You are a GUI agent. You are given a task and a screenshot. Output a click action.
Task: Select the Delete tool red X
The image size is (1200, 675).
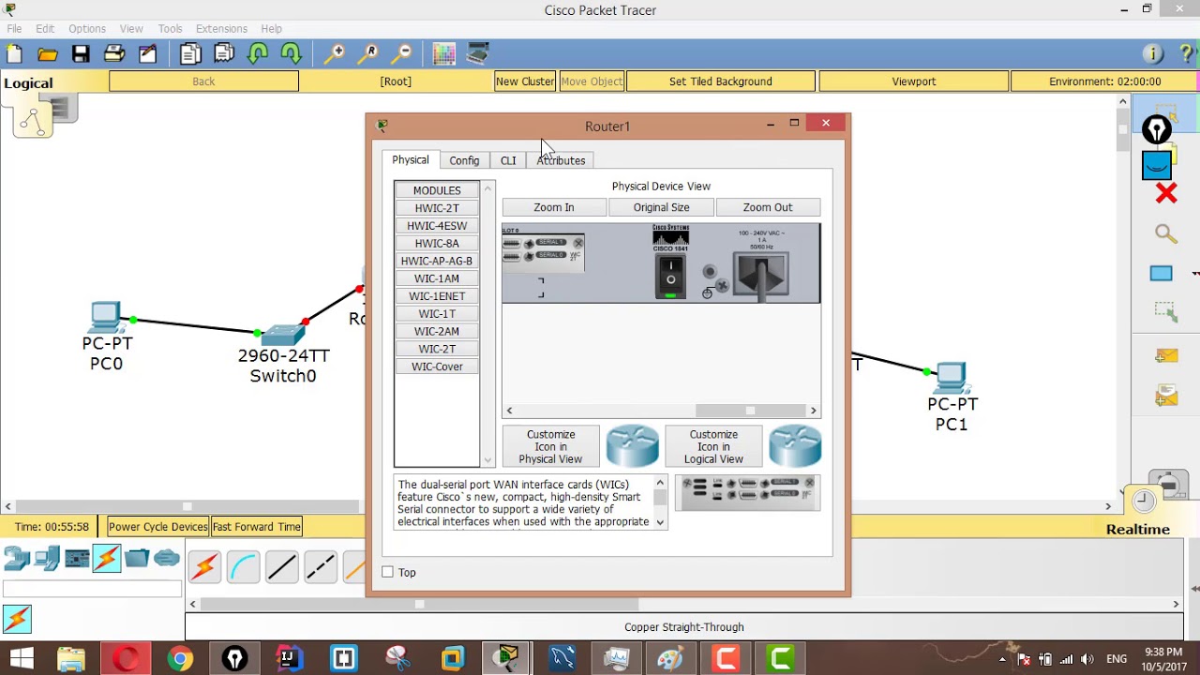[1165, 194]
